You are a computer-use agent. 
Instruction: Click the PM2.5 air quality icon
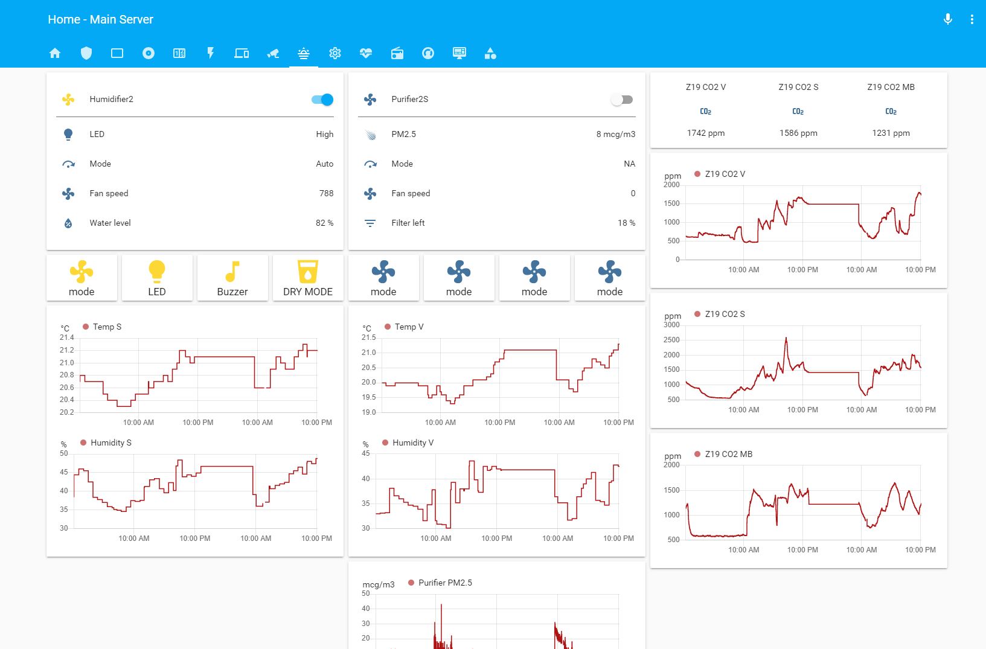click(x=370, y=134)
